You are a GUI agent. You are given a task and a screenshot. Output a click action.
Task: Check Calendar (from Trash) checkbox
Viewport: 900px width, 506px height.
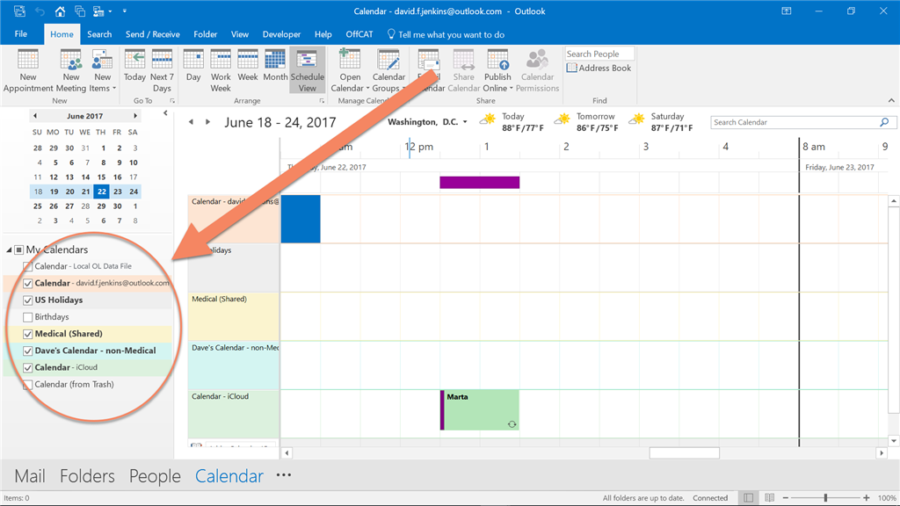coord(27,385)
